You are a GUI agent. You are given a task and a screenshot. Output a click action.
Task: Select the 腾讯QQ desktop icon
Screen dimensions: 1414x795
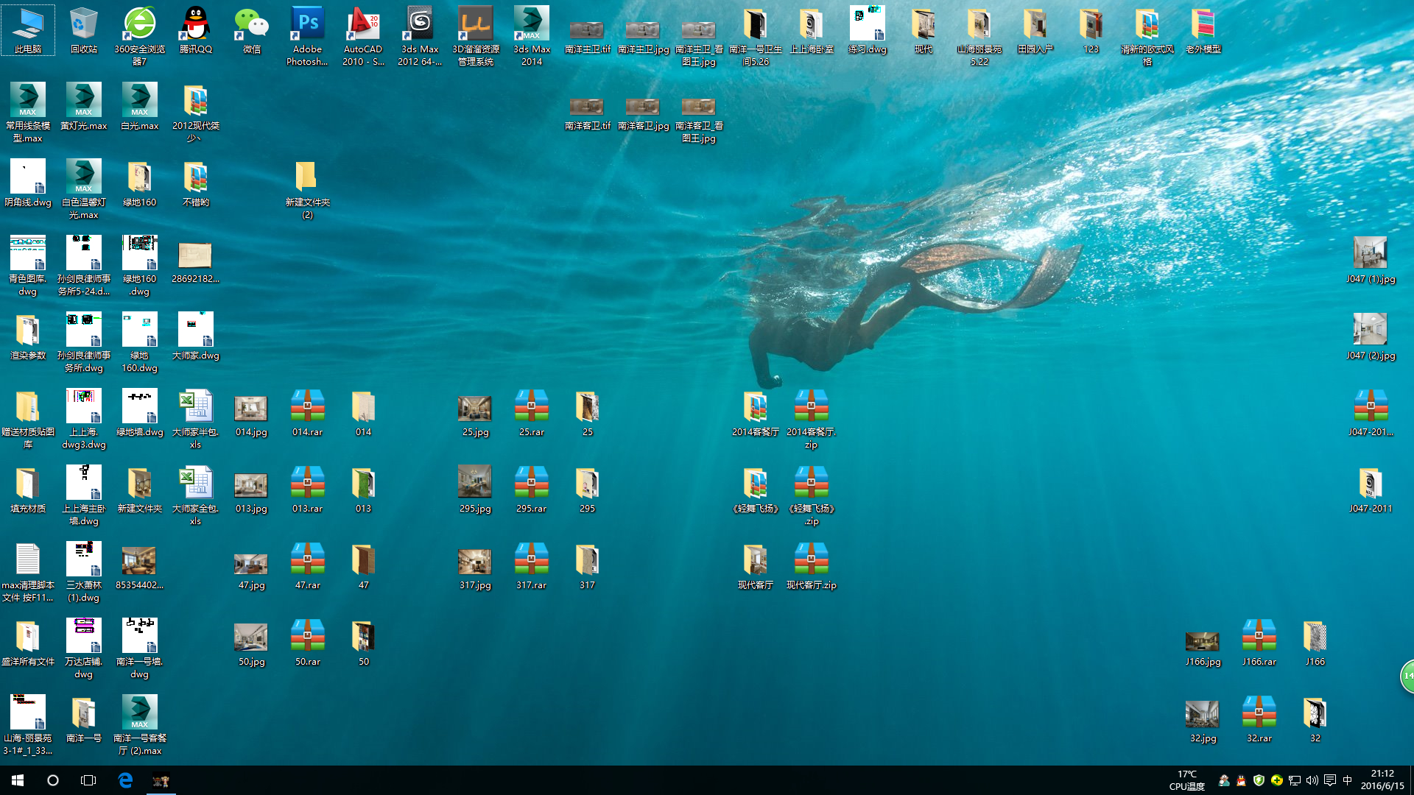point(195,26)
